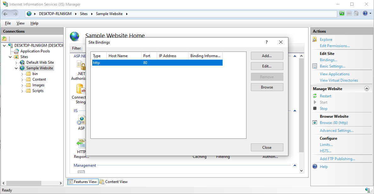Sort bindings by Host Name column
Viewport: 374px width, 194px height.
(x=123, y=56)
